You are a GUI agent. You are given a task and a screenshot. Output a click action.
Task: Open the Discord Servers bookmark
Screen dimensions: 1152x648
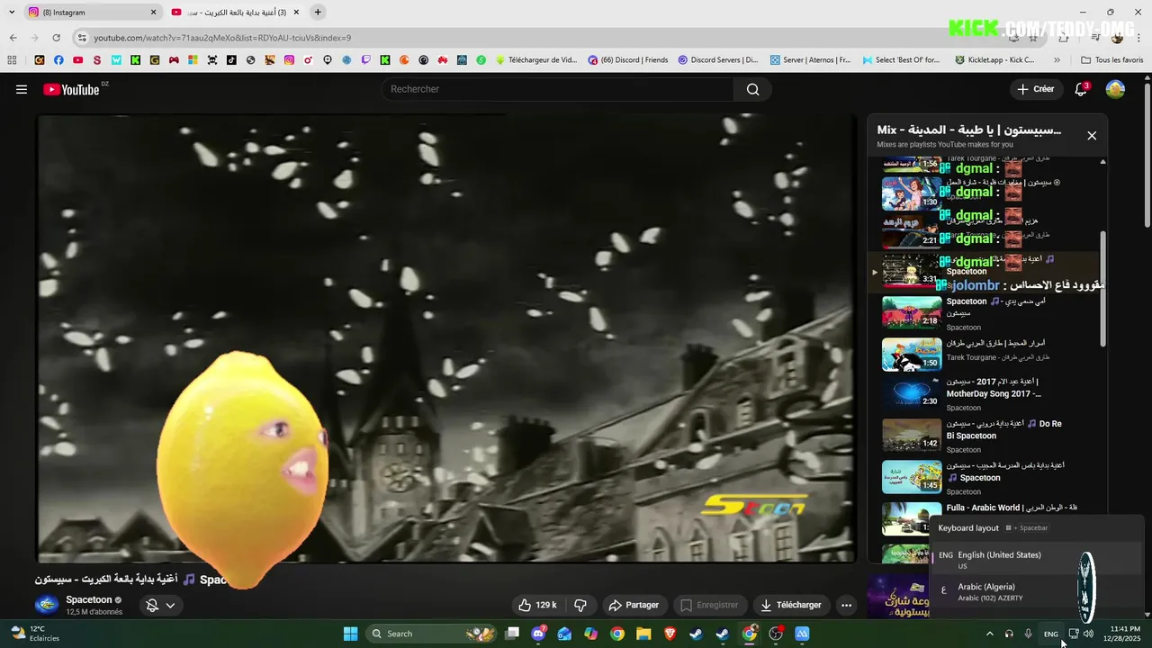coord(718,60)
